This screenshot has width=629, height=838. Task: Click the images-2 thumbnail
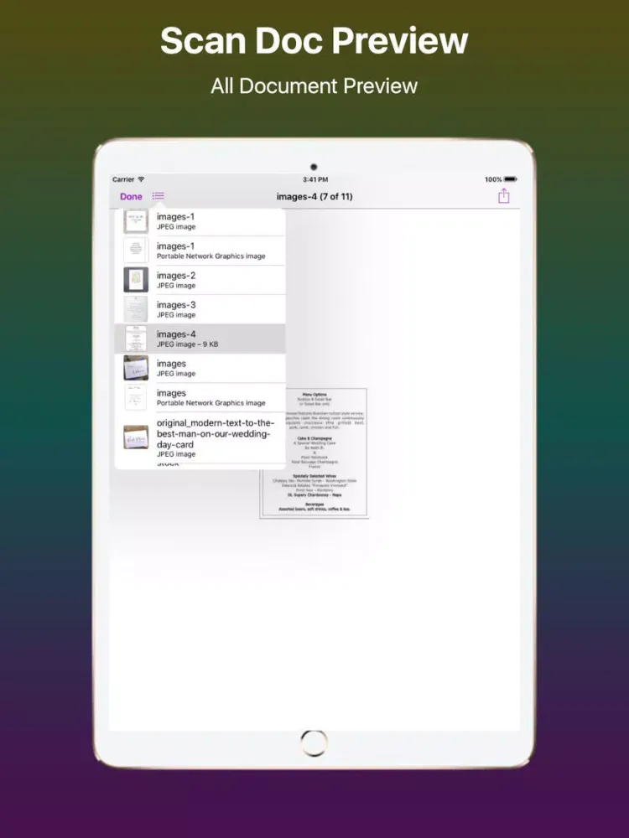pos(136,280)
